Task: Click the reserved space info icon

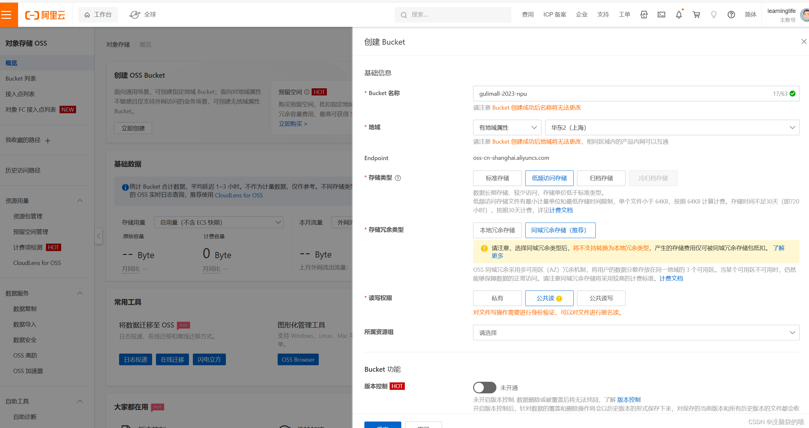Action: coord(307,92)
